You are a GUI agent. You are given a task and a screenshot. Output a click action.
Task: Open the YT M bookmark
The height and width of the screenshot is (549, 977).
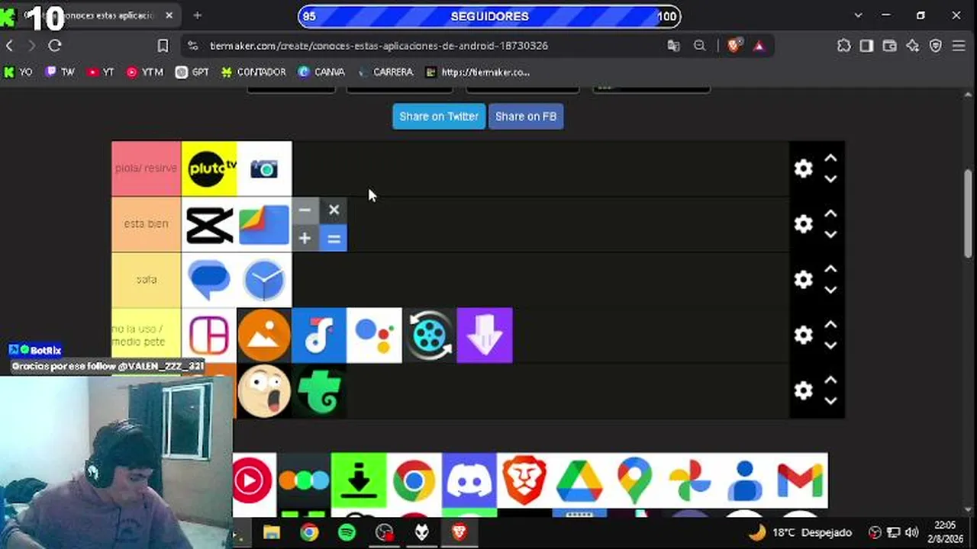[x=144, y=72]
